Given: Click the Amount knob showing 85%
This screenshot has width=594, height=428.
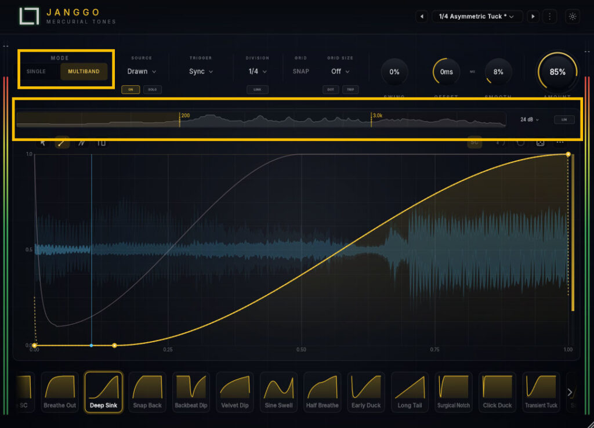Looking at the screenshot, I should [x=557, y=72].
